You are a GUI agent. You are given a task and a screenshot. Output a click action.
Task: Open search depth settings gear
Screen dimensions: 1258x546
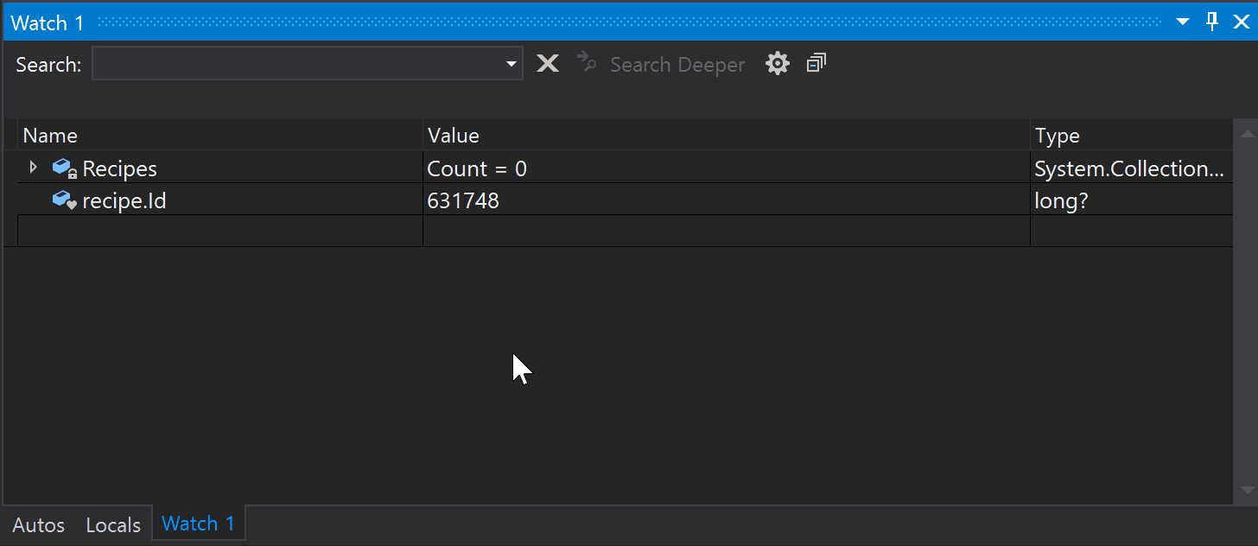[x=778, y=63]
